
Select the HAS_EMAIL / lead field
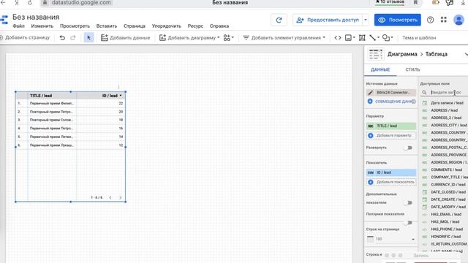(446, 214)
